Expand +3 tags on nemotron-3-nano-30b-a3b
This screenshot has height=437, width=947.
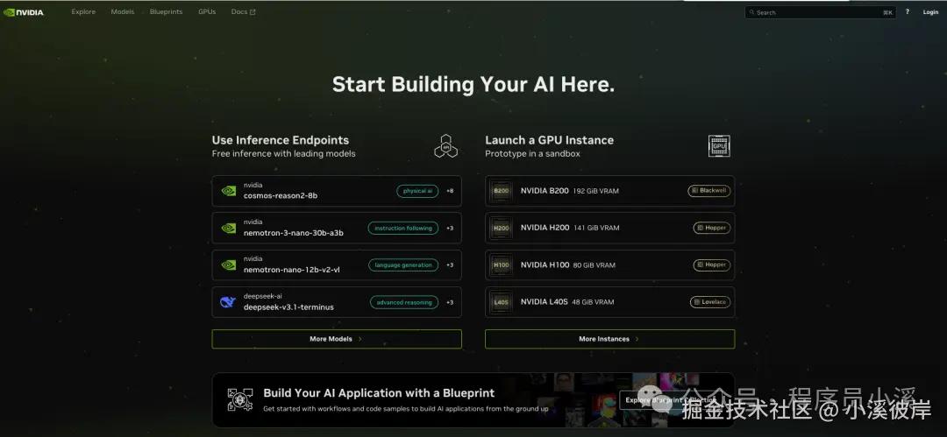(450, 229)
